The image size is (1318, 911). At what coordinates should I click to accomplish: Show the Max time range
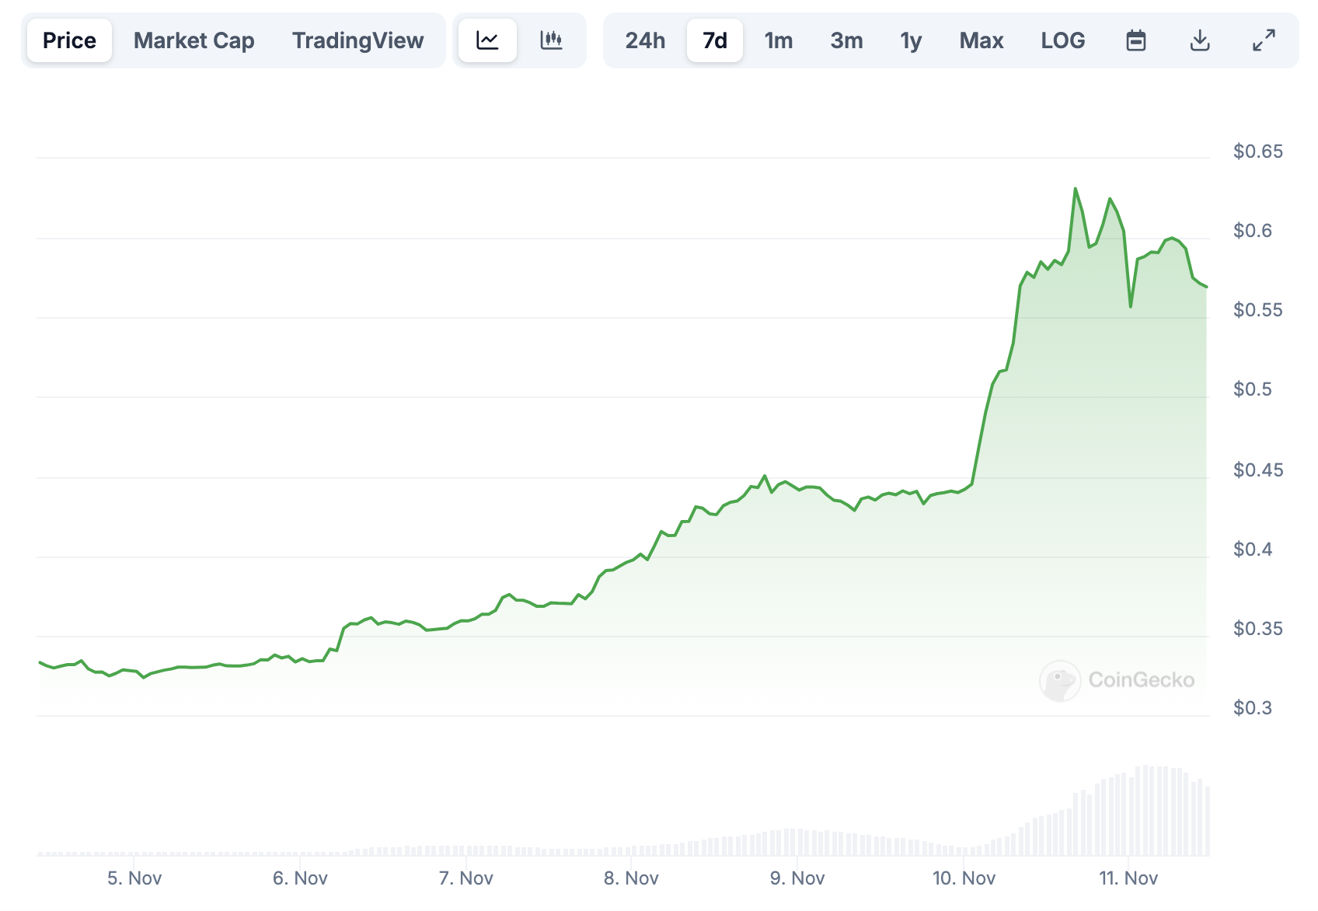click(982, 40)
